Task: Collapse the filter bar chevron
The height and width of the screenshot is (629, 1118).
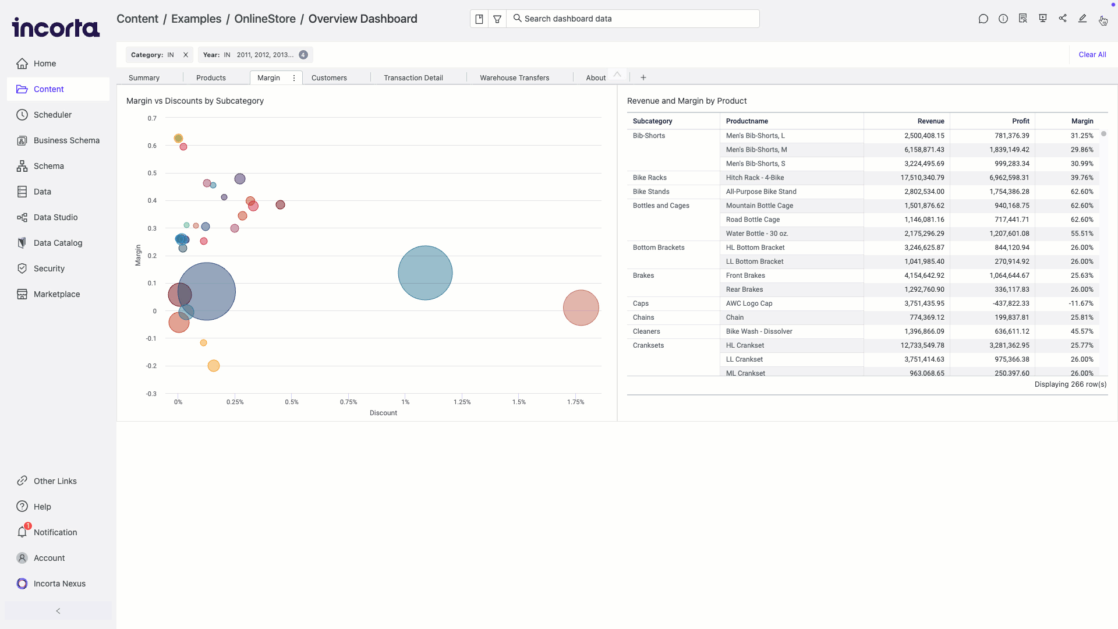Action: [x=617, y=75]
